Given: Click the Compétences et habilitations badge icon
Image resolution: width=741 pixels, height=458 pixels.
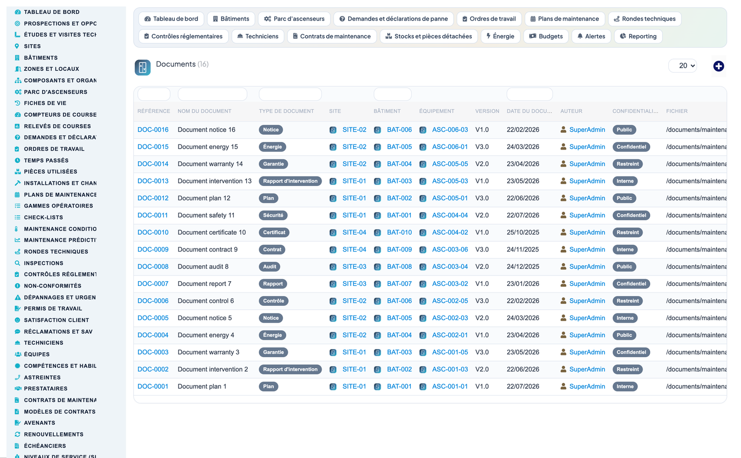Looking at the screenshot, I should pyautogui.click(x=17, y=366).
